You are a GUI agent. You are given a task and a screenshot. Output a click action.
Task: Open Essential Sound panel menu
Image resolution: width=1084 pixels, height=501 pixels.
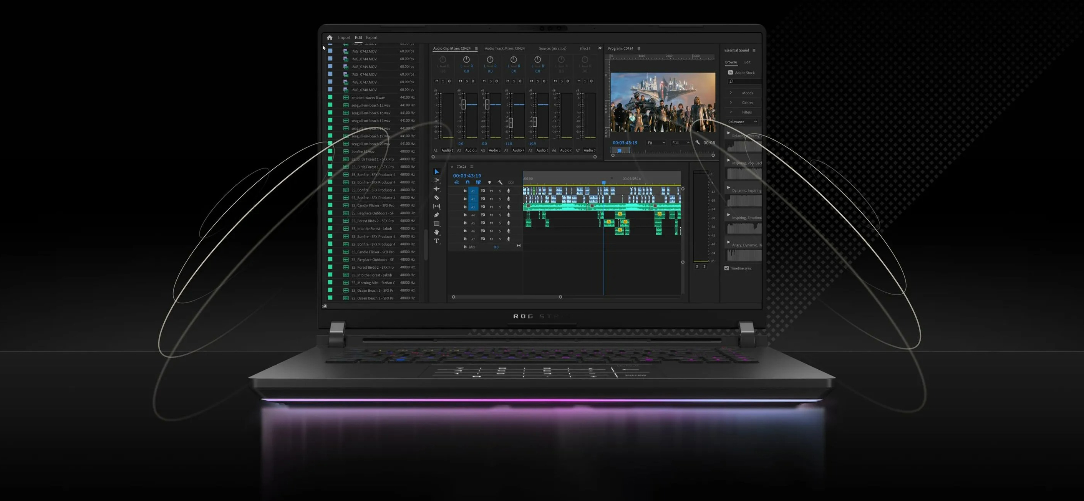[x=754, y=50]
